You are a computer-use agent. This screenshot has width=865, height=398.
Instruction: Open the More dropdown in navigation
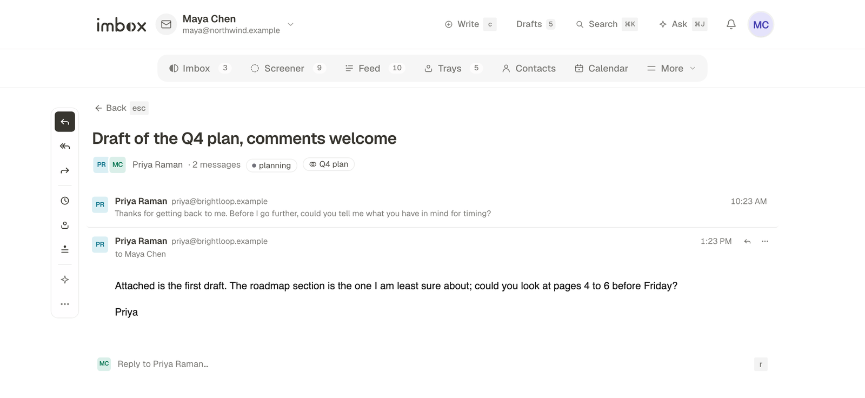(x=671, y=68)
